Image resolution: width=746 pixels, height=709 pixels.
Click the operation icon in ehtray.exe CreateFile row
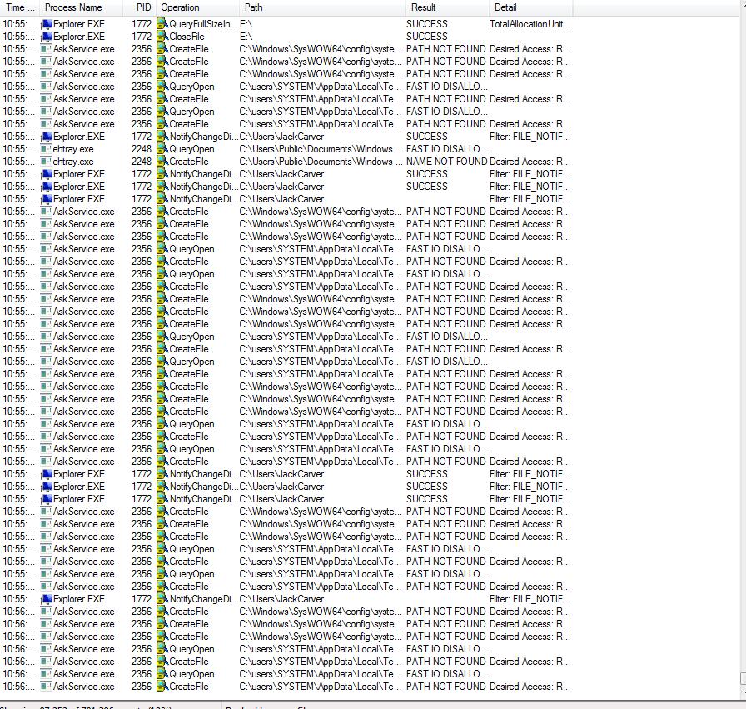point(162,162)
